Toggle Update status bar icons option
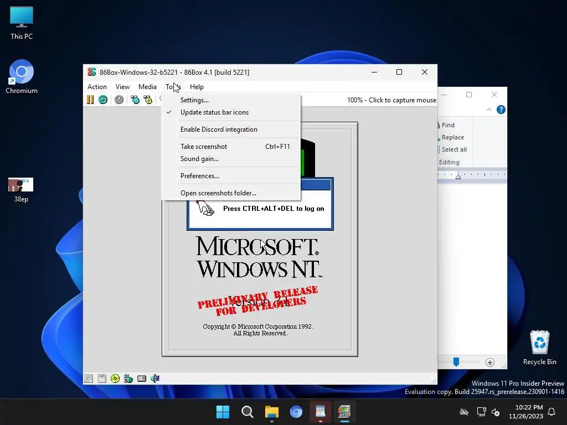This screenshot has height=425, width=567. coord(231,112)
